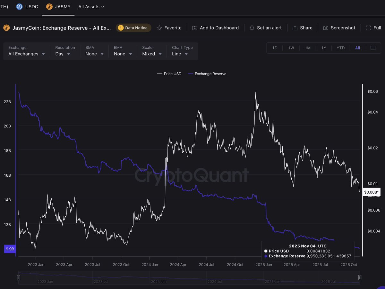Click the Screenshot camera icon
Viewport: 385px width, 289px height.
(326, 28)
